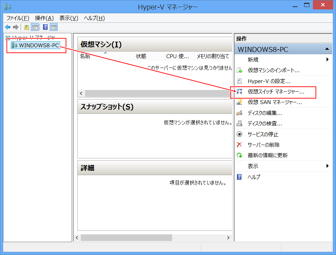This screenshot has width=336, height=255.
Task: Click the ヘルプ question mark icon in actions
Action: [x=239, y=177]
